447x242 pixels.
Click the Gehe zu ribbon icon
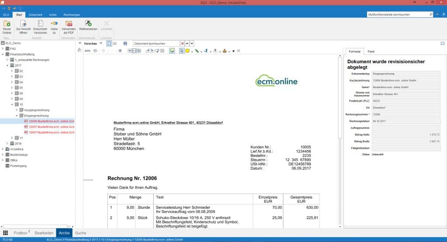(54, 24)
